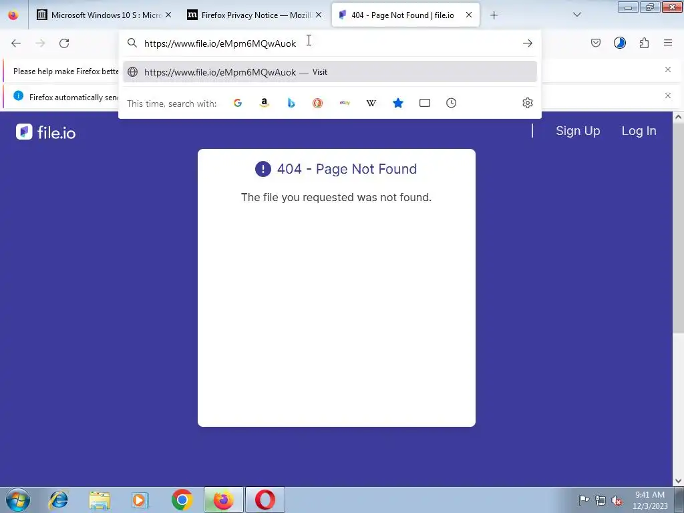Open Opera from the taskbar

click(x=265, y=500)
